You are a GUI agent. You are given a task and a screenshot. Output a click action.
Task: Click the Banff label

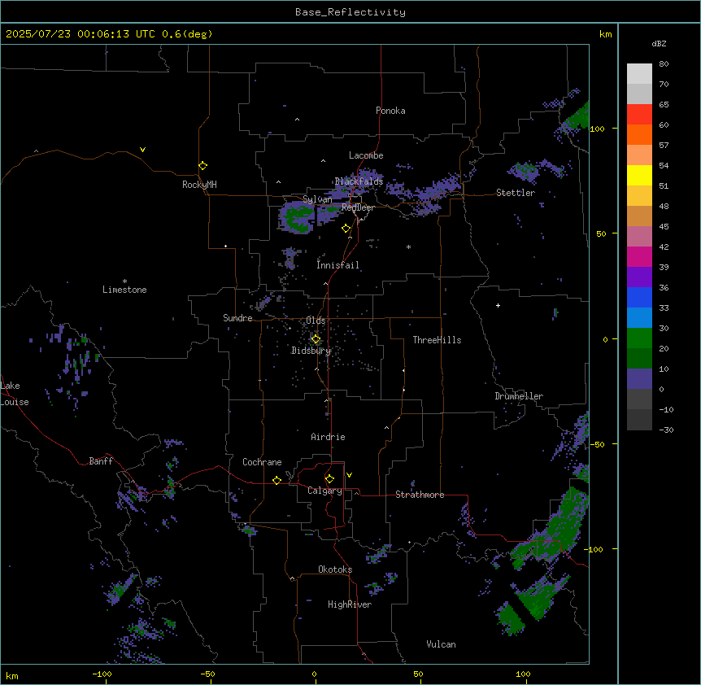click(x=101, y=461)
